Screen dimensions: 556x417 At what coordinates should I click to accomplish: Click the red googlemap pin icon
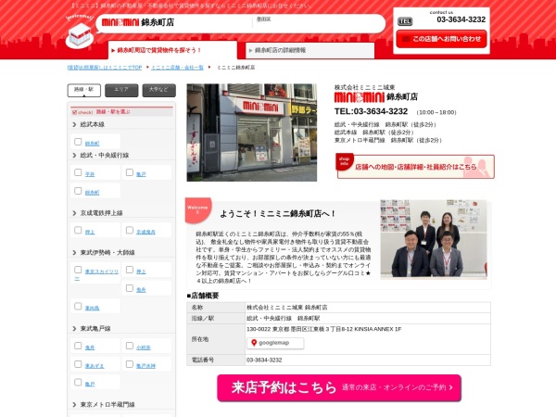tap(254, 343)
